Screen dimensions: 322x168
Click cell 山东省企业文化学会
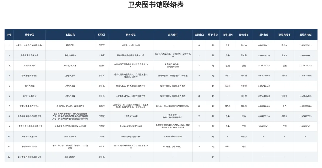coord(29,55)
